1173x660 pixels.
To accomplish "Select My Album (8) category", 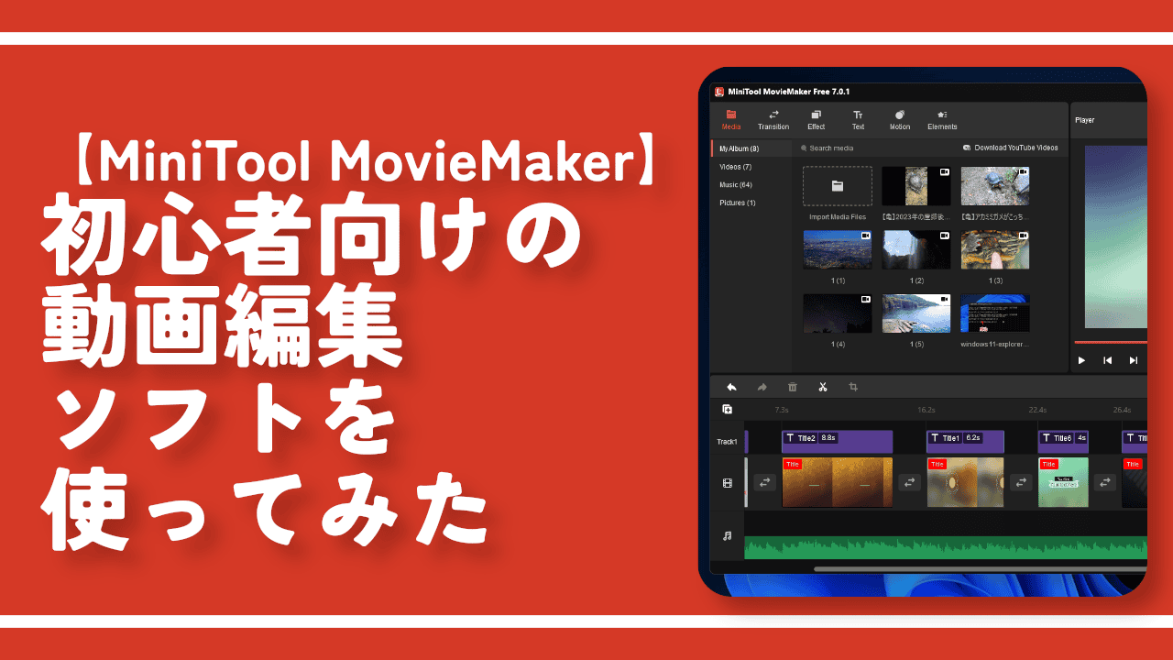I will [x=751, y=148].
